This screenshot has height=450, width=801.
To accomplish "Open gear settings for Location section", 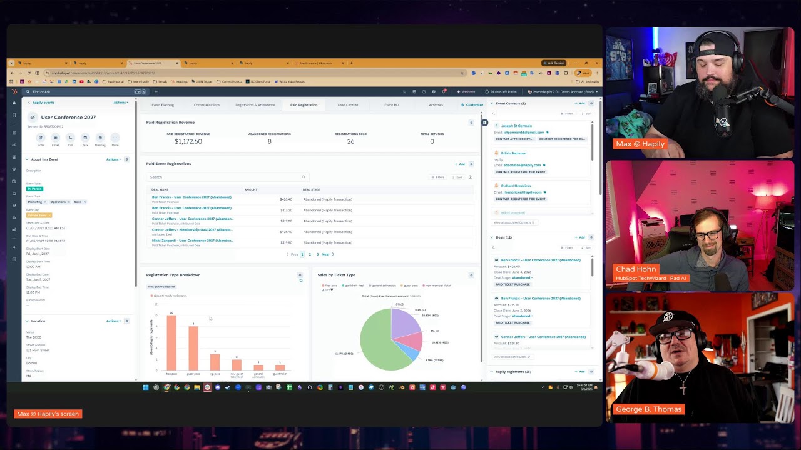I will click(126, 321).
